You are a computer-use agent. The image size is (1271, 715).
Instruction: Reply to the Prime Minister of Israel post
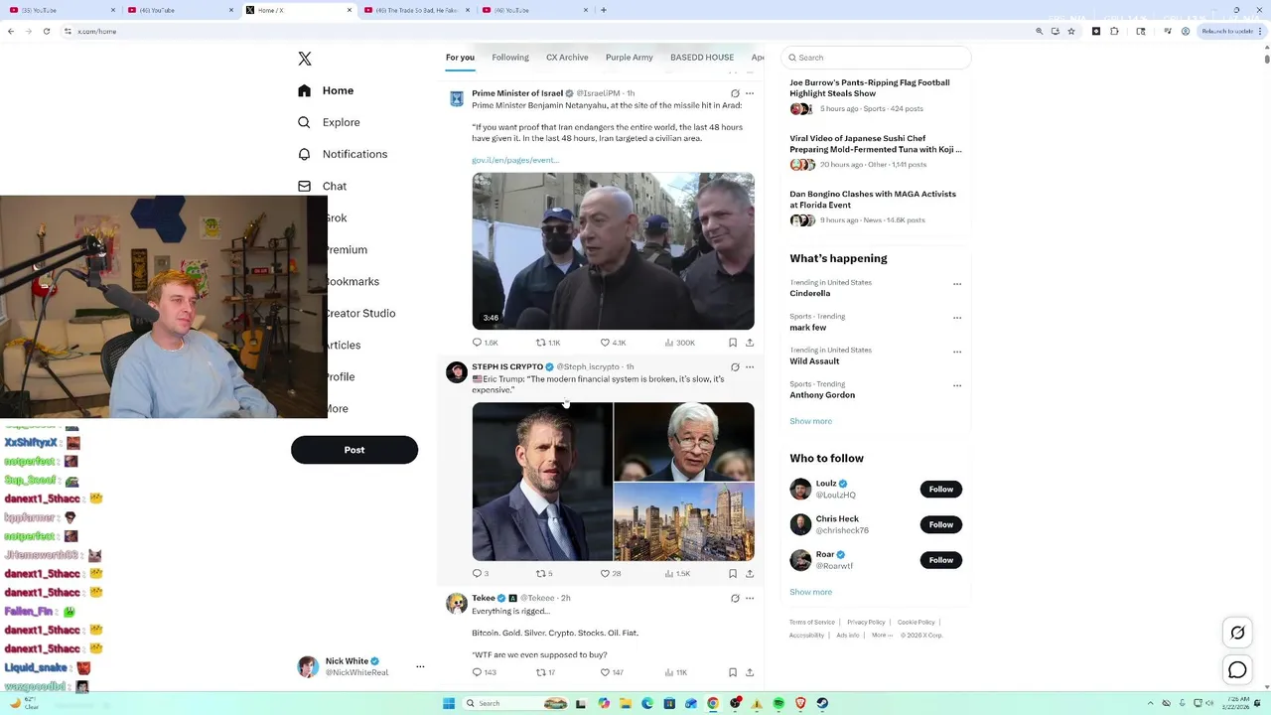486,343
